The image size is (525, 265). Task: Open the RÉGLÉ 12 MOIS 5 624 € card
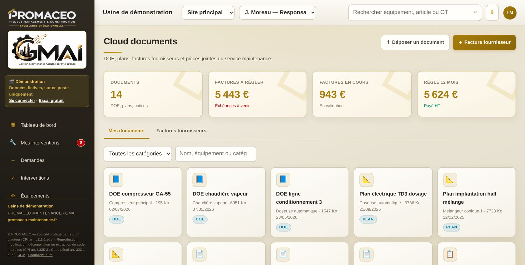click(466, 94)
